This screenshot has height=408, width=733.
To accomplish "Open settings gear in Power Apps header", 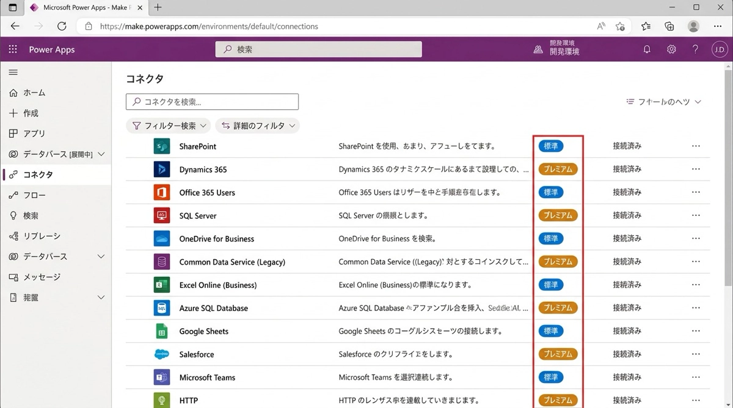I will [x=671, y=49].
